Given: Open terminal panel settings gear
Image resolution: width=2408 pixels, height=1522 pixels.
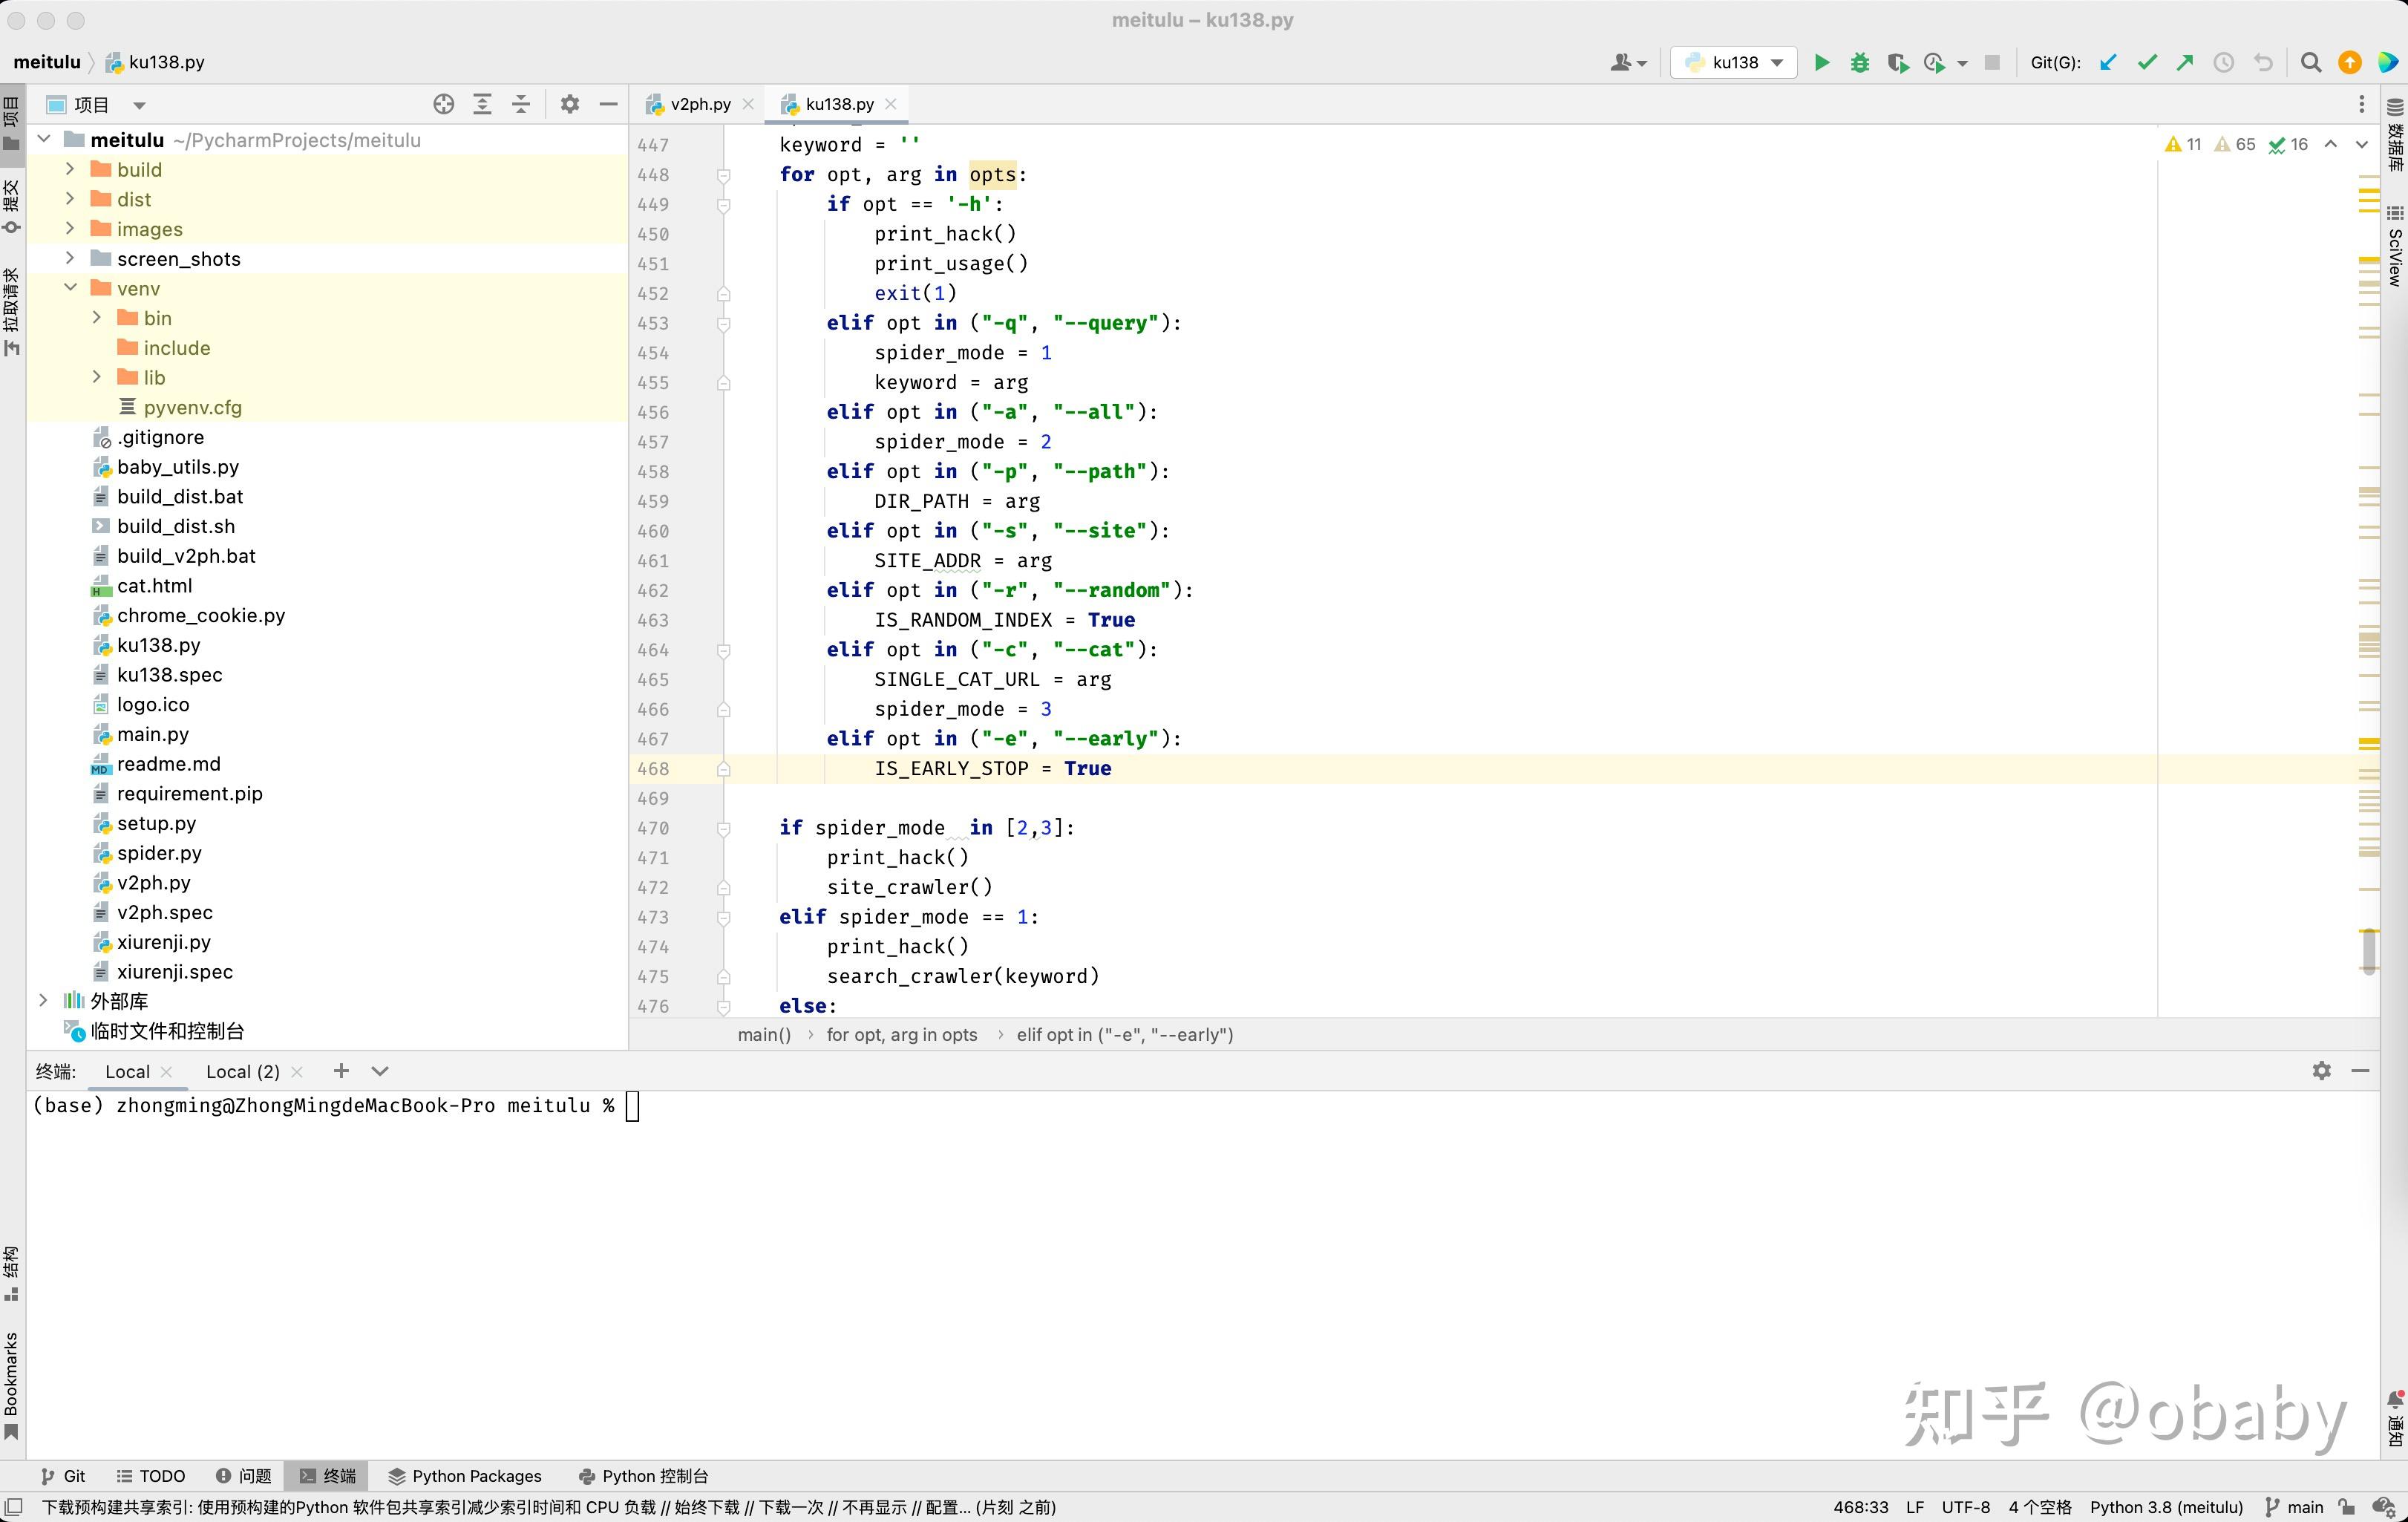Looking at the screenshot, I should point(2321,1070).
